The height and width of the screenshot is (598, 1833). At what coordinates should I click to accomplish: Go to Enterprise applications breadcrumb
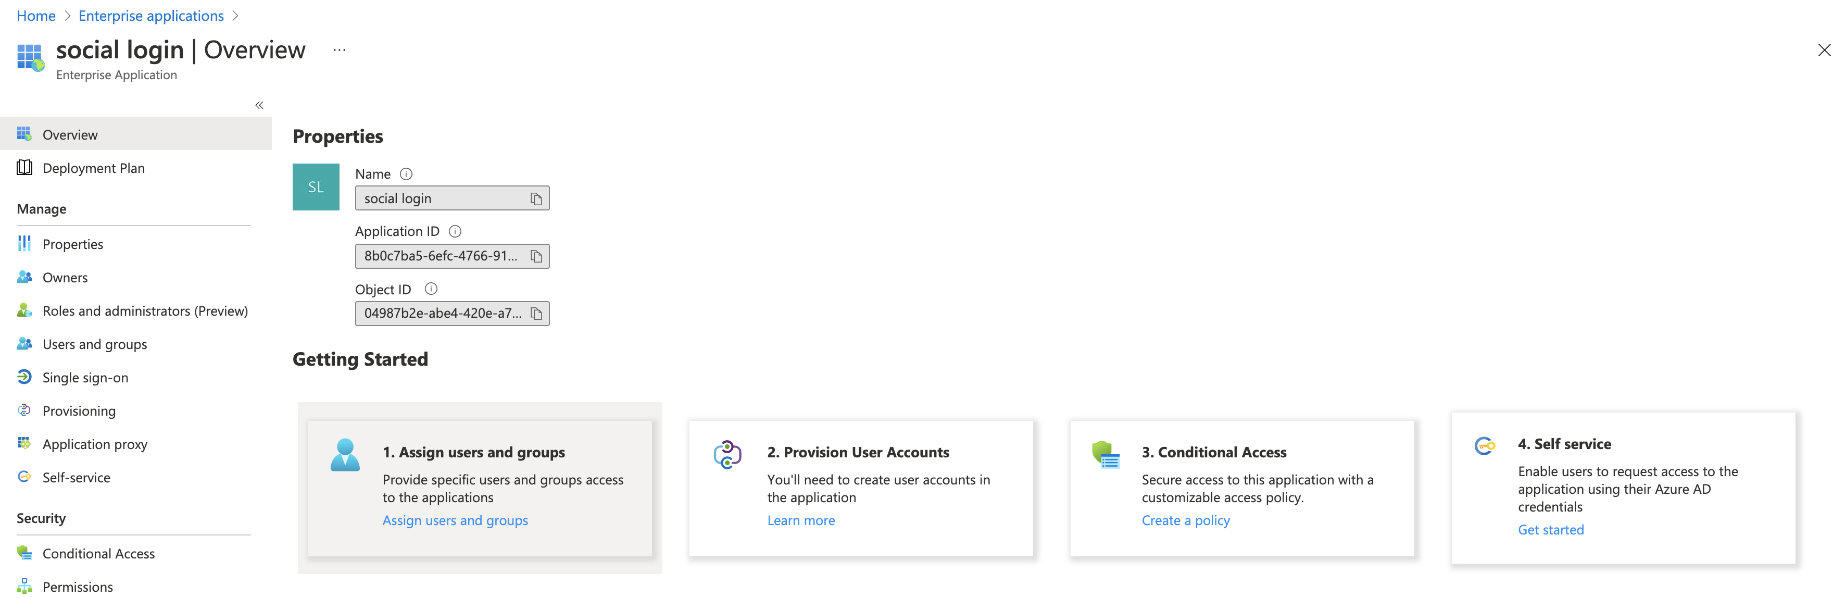(151, 16)
